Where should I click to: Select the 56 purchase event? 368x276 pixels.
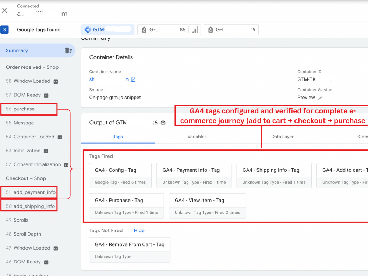click(29, 109)
